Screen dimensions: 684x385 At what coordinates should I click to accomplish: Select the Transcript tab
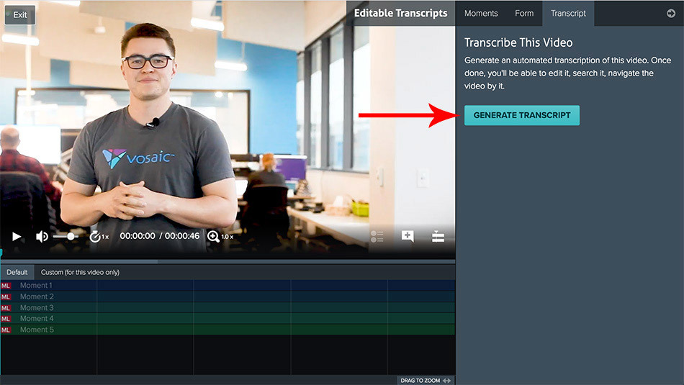click(568, 14)
